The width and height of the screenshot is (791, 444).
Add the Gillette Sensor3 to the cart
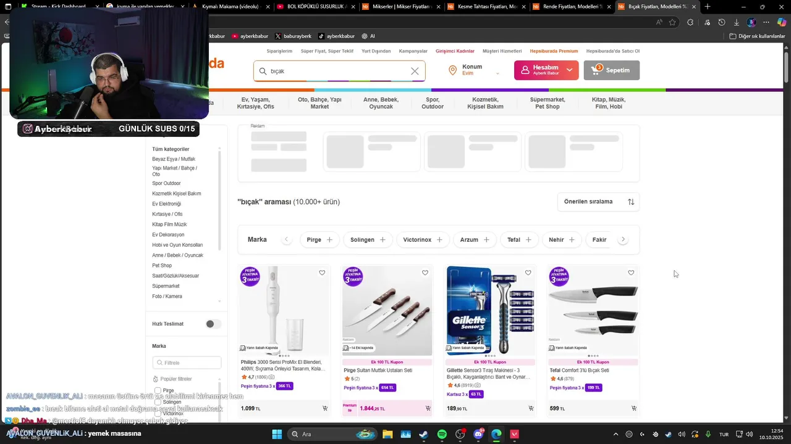(x=531, y=408)
